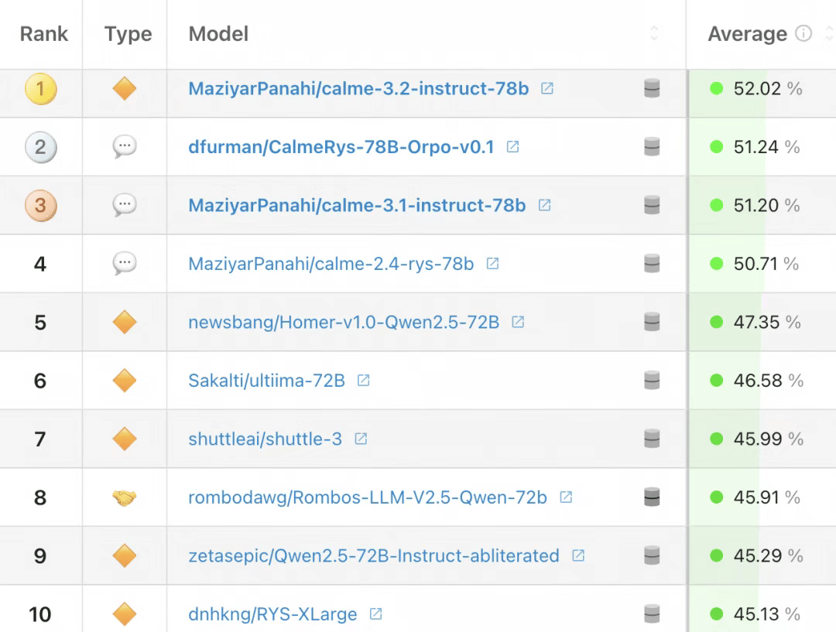836x632 pixels.
Task: Click diamond type icon for calme-3.2-instruct-78b
Action: 125,88
